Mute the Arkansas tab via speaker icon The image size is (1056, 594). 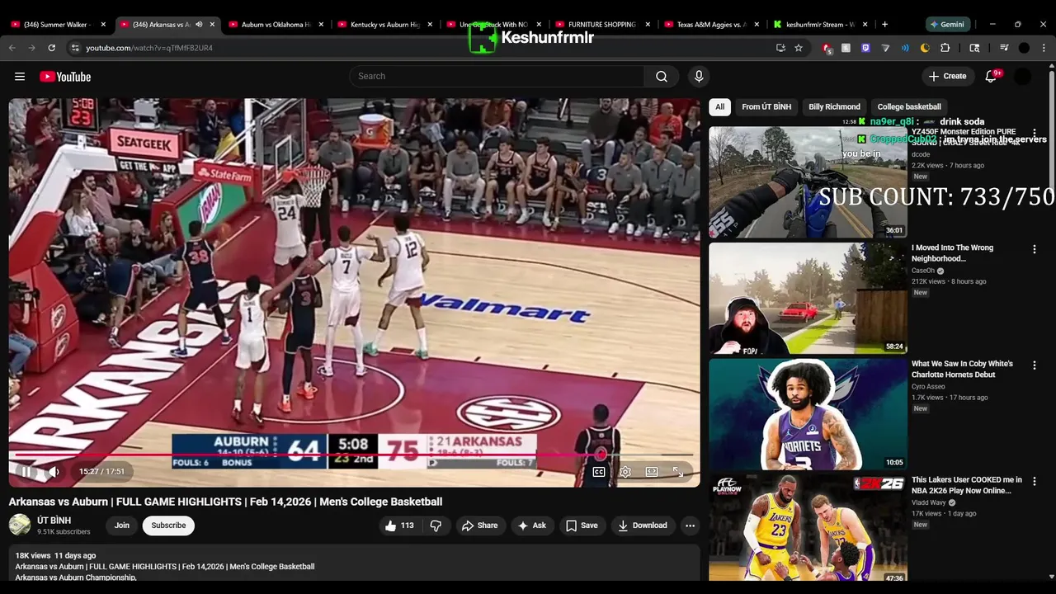pos(199,25)
